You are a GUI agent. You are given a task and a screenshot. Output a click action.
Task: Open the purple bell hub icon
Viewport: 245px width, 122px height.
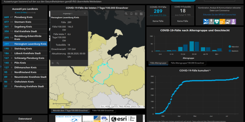[x=233, y=21]
